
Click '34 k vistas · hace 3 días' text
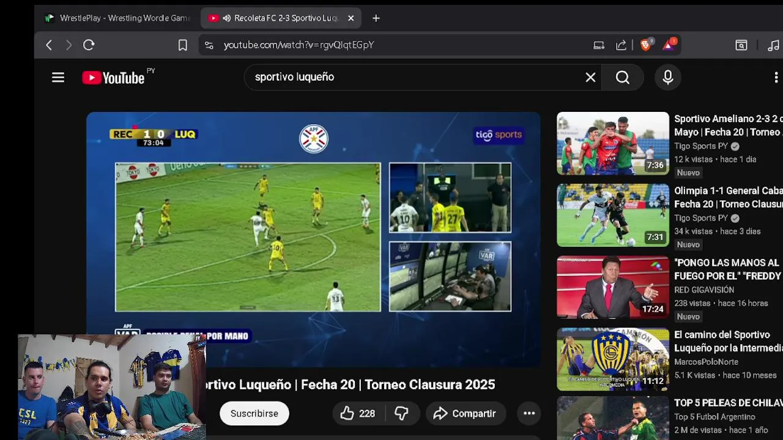click(717, 232)
